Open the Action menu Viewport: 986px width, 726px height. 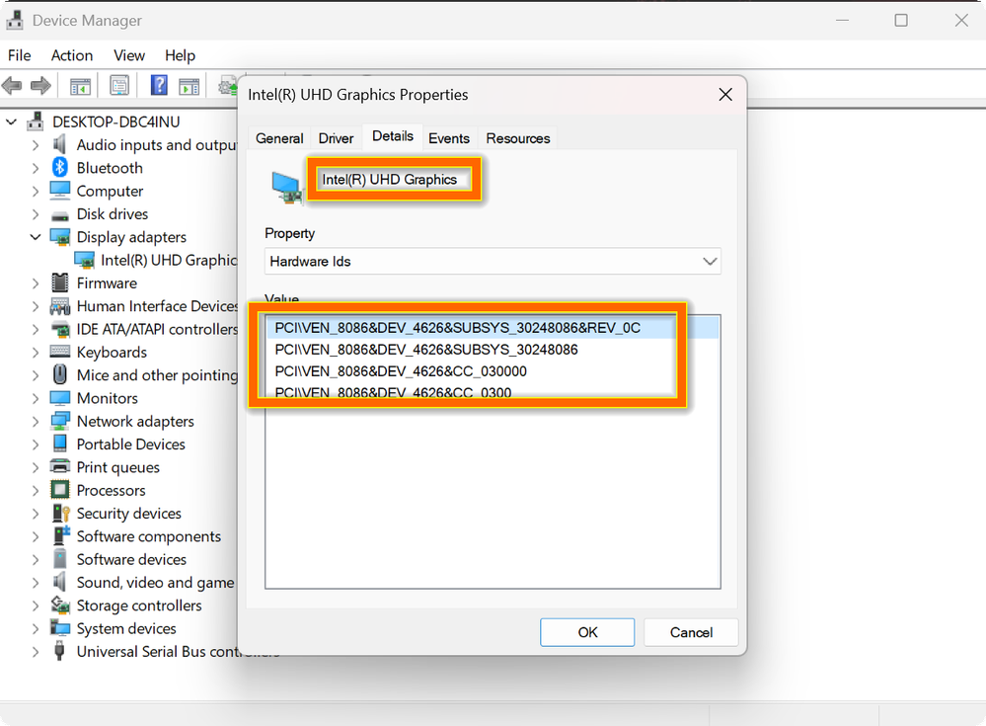pyautogui.click(x=72, y=55)
